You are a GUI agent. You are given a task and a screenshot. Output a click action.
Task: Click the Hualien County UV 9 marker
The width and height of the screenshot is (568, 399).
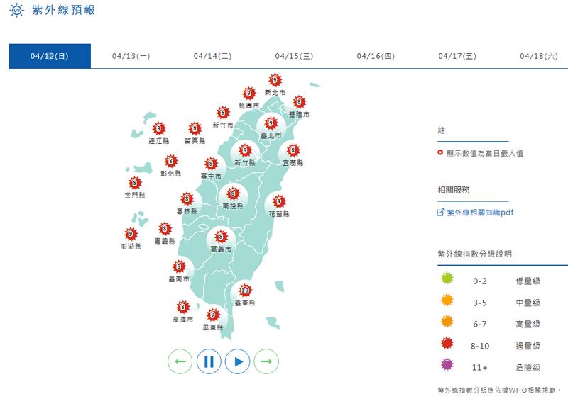click(x=279, y=201)
